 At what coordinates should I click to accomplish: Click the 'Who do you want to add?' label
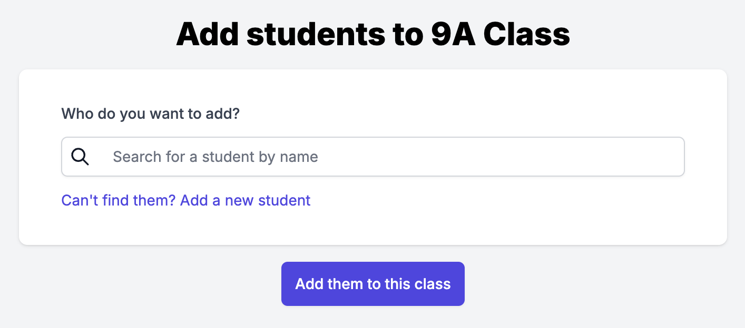tap(151, 114)
